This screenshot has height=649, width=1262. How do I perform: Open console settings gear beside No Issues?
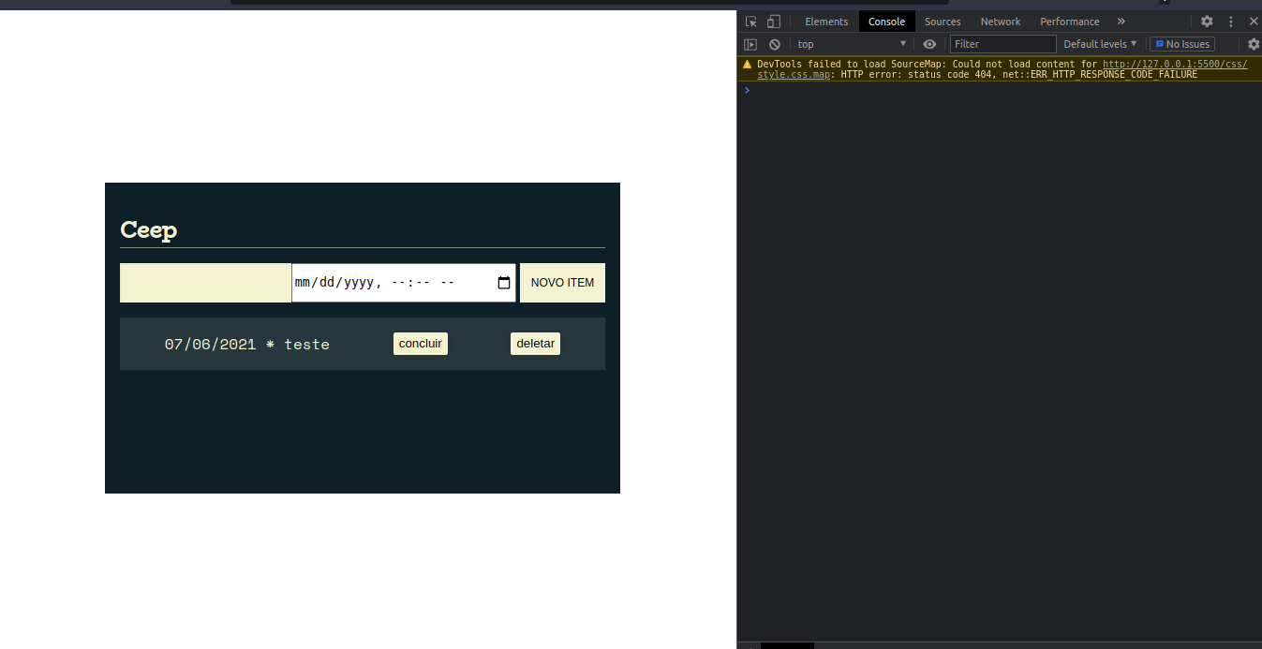pyautogui.click(x=1254, y=44)
